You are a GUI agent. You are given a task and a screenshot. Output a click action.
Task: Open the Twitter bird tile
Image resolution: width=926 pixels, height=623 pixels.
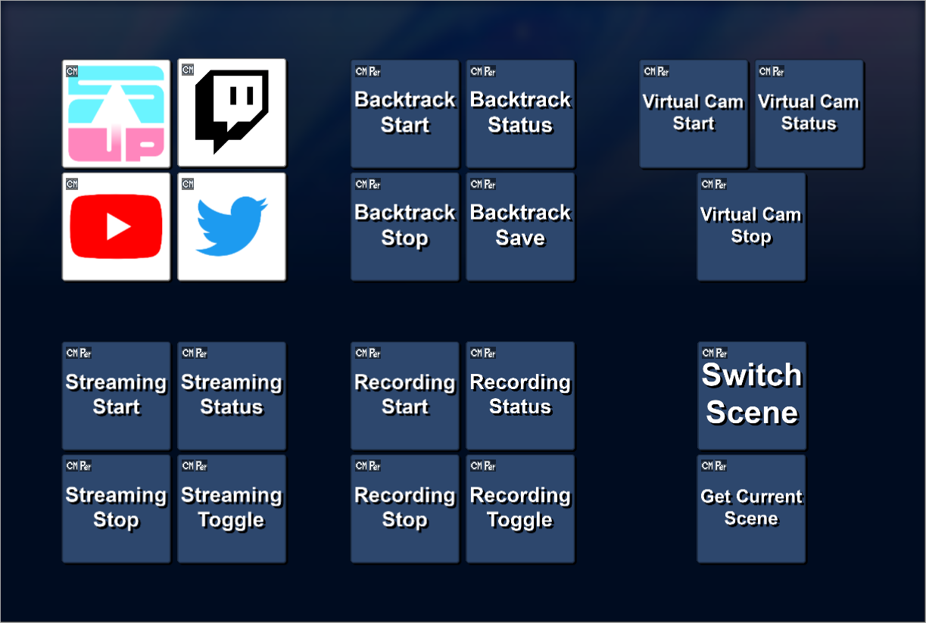[232, 226]
